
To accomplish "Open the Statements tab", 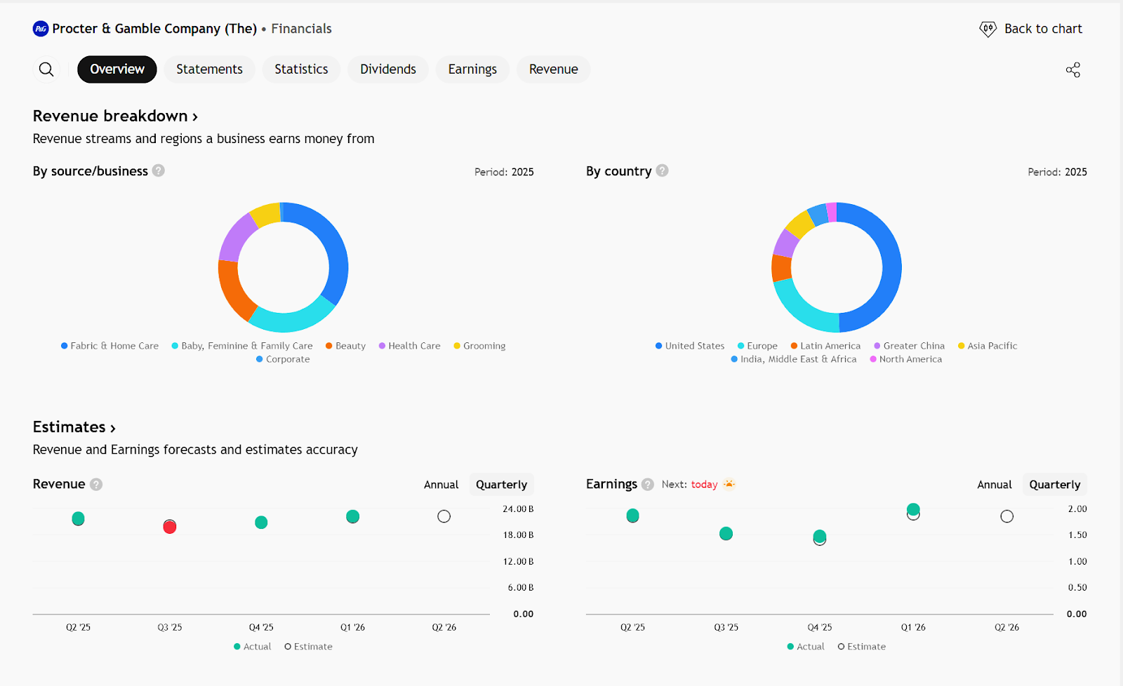I will [x=209, y=69].
